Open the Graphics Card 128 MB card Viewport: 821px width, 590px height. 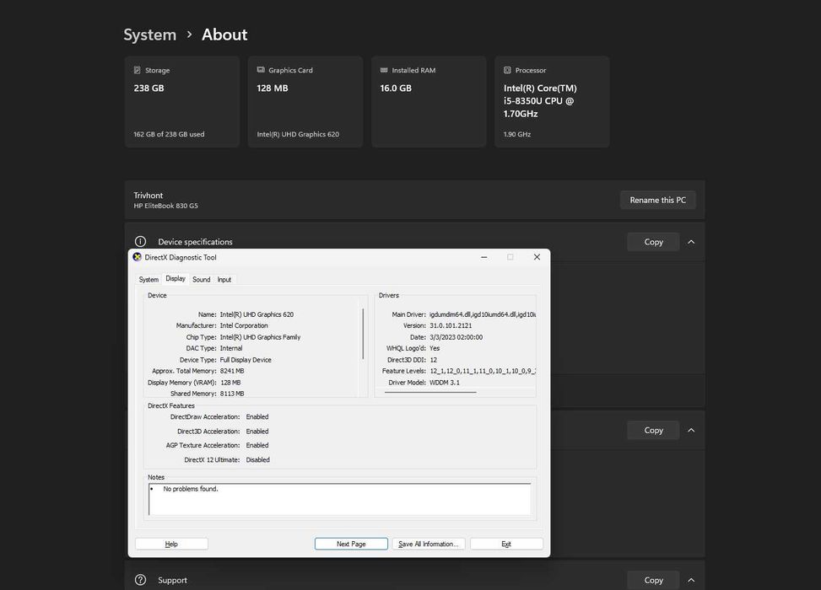point(305,102)
